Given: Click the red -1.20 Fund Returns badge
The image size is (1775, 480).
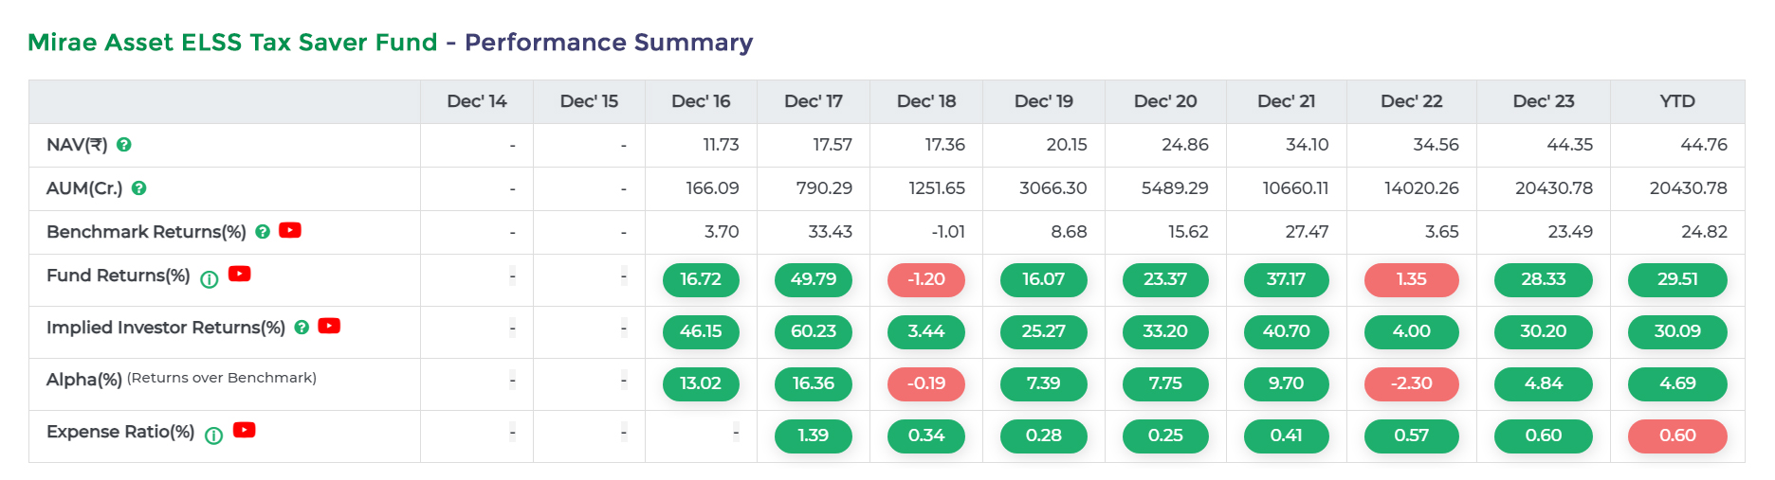Looking at the screenshot, I should (x=925, y=279).
